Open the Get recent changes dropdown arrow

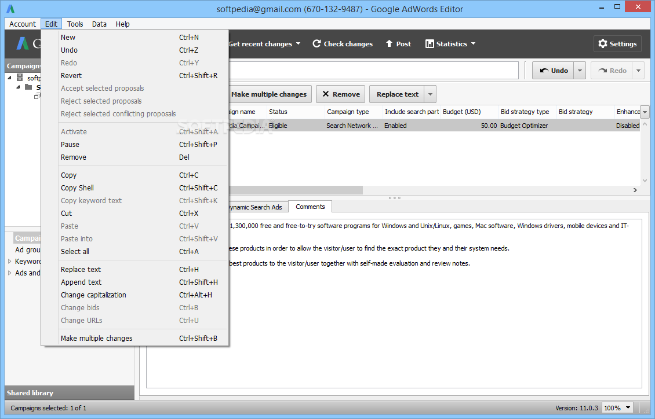[299, 44]
